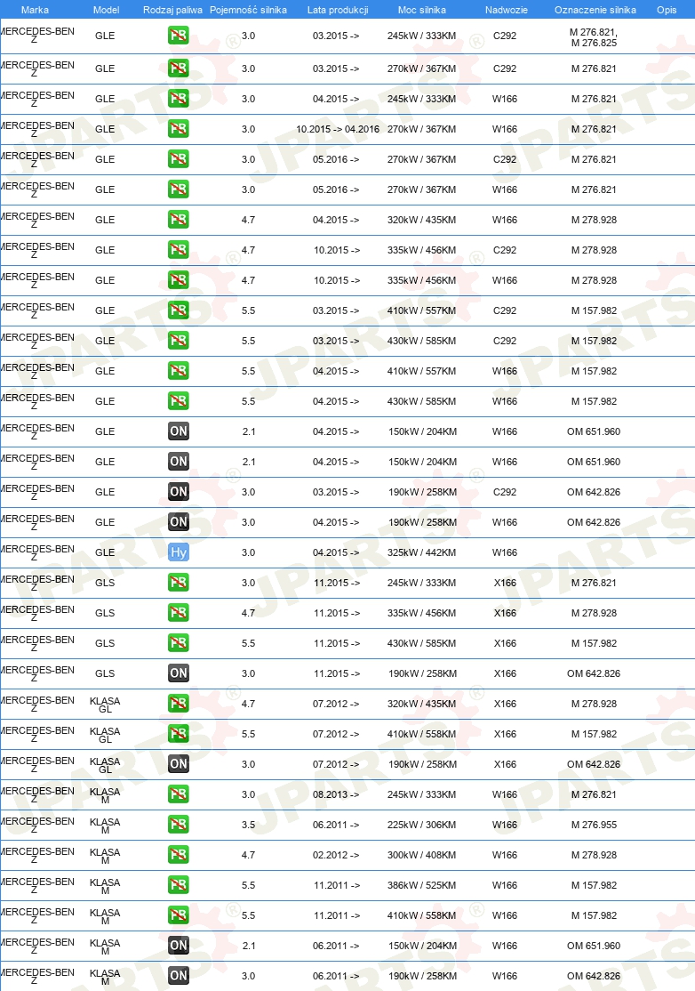This screenshot has height=991, width=695.
Task: Click the Opis column header
Action: point(667,10)
